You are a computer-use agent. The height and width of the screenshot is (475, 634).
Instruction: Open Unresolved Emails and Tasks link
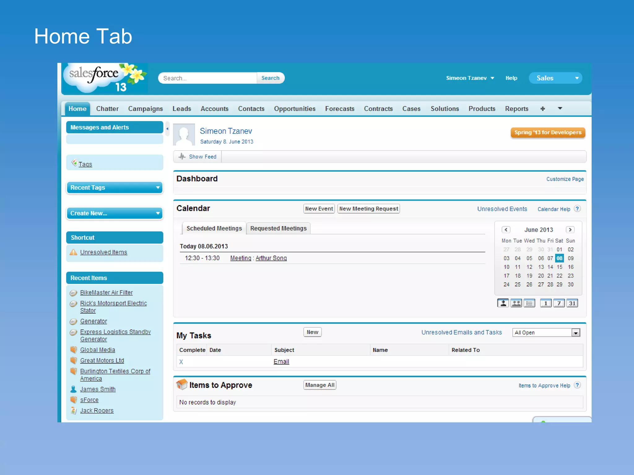tap(462, 332)
